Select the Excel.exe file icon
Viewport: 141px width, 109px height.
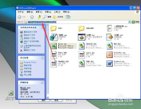[54, 46]
